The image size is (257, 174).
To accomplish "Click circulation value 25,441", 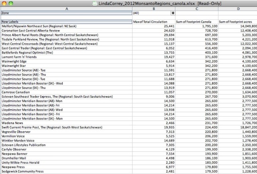I will click(169, 26).
